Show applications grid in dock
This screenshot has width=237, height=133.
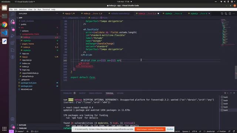point(4,129)
